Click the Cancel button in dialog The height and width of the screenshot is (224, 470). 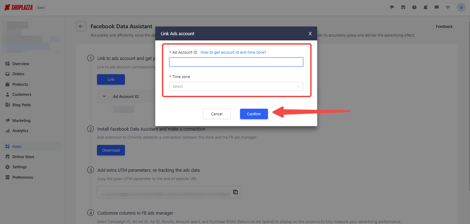(x=217, y=114)
